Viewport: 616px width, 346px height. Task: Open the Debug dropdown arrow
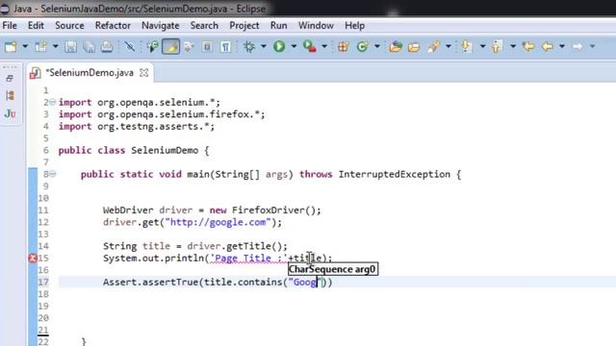coord(264,47)
